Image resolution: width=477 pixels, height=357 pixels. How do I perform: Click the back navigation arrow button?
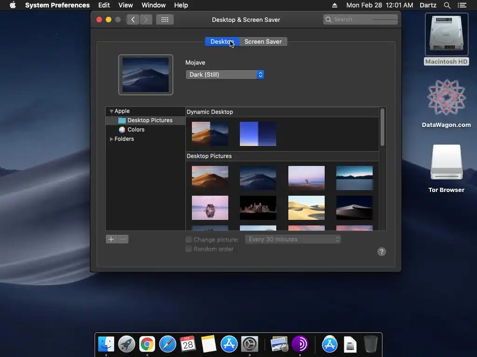pyautogui.click(x=133, y=20)
